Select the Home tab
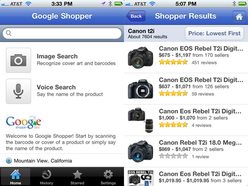This screenshot has width=248, height=186. click(x=15, y=177)
